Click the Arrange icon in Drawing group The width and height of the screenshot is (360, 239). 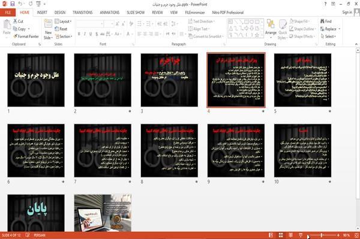tap(271, 25)
